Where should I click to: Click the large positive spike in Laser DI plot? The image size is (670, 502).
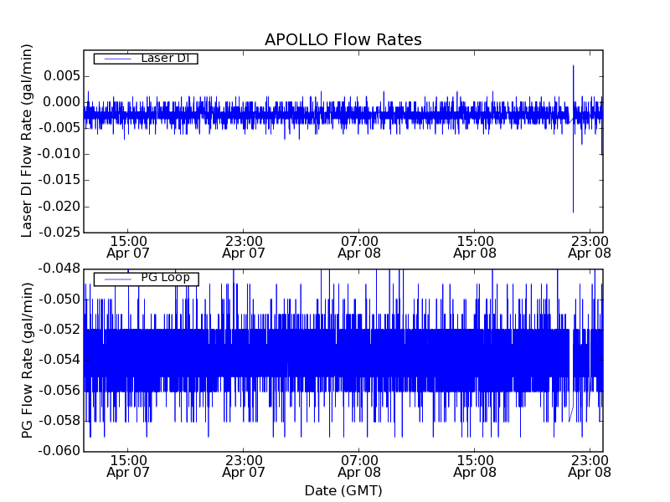pos(573,67)
